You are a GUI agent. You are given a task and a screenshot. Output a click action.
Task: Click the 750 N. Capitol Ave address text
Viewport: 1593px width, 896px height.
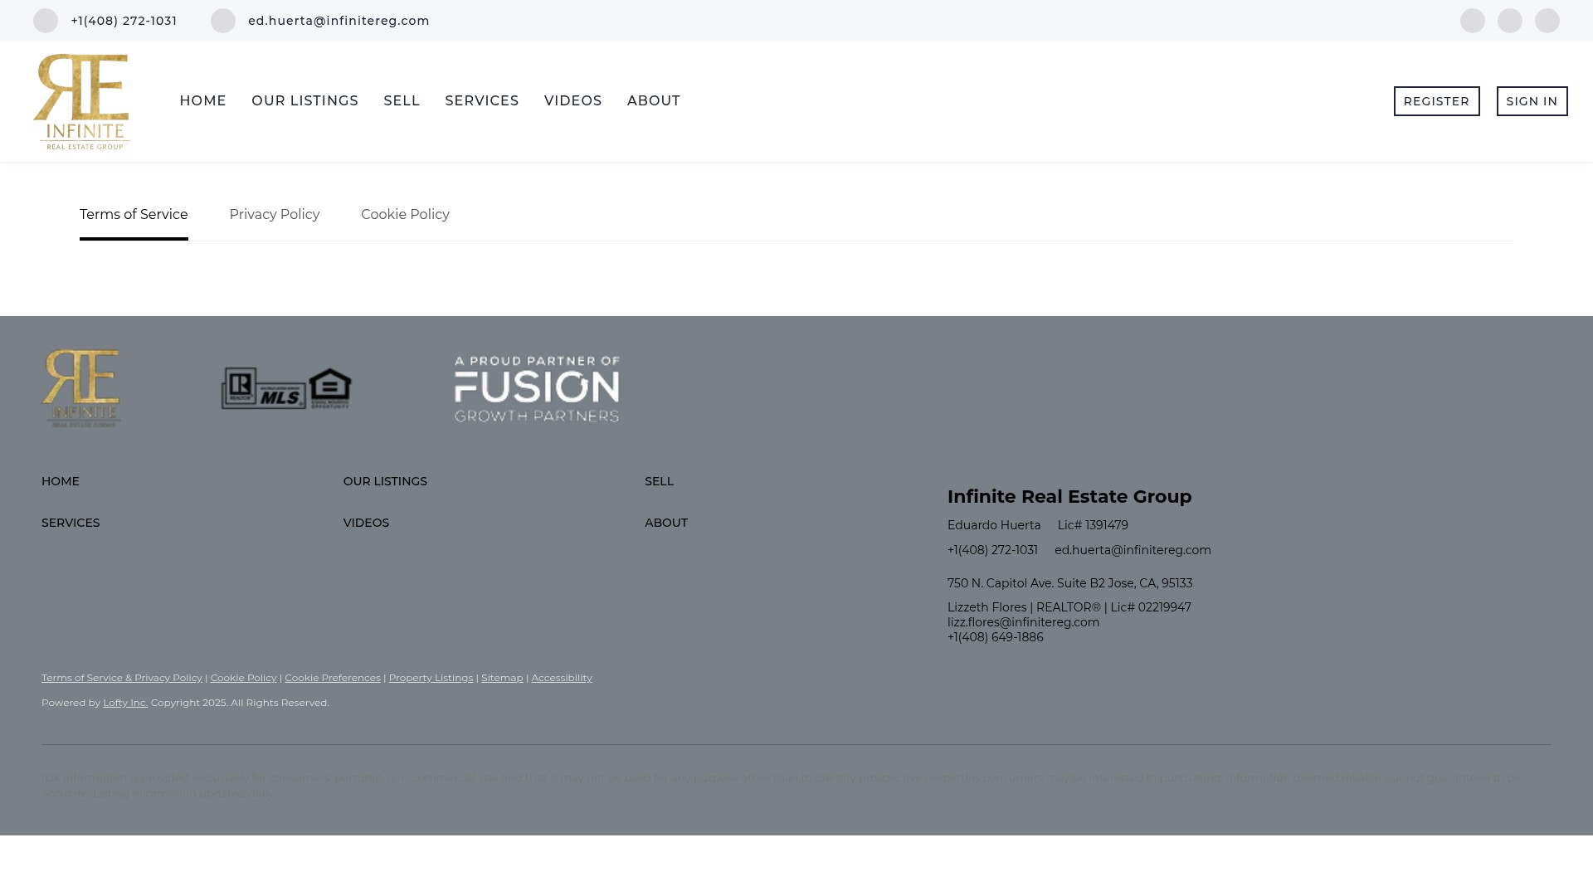click(1069, 583)
